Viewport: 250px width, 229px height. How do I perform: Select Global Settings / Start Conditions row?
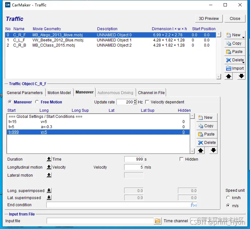(98, 117)
